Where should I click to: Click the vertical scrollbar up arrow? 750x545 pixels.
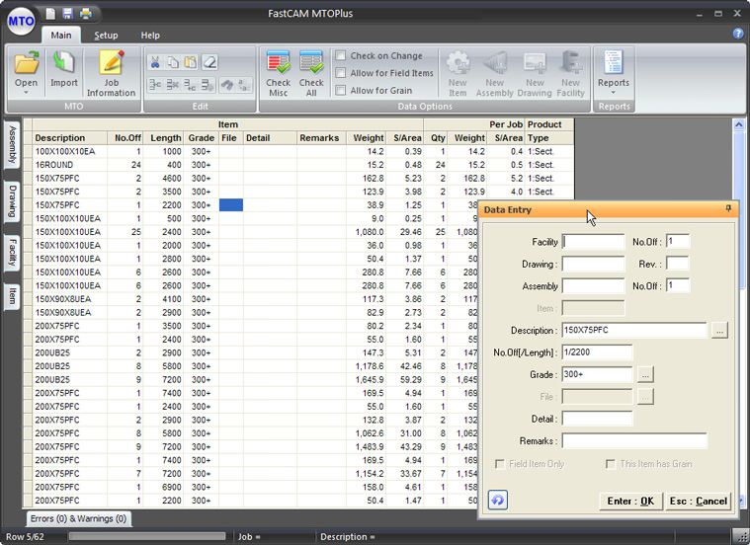pos(738,125)
